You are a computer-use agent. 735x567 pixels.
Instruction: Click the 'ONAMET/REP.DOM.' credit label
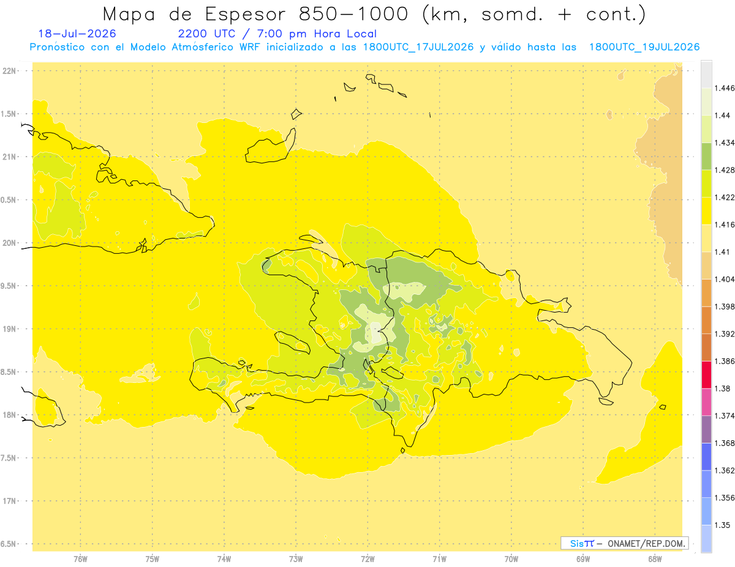(646, 543)
